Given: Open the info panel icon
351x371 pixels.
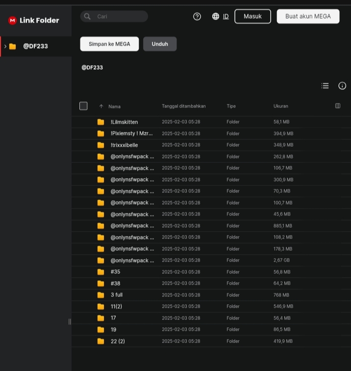Looking at the screenshot, I should [342, 86].
